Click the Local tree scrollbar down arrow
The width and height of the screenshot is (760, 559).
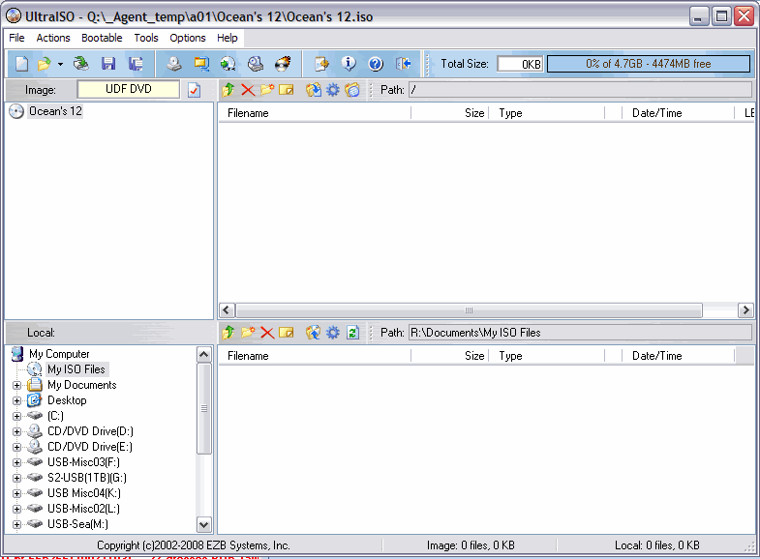[x=204, y=524]
